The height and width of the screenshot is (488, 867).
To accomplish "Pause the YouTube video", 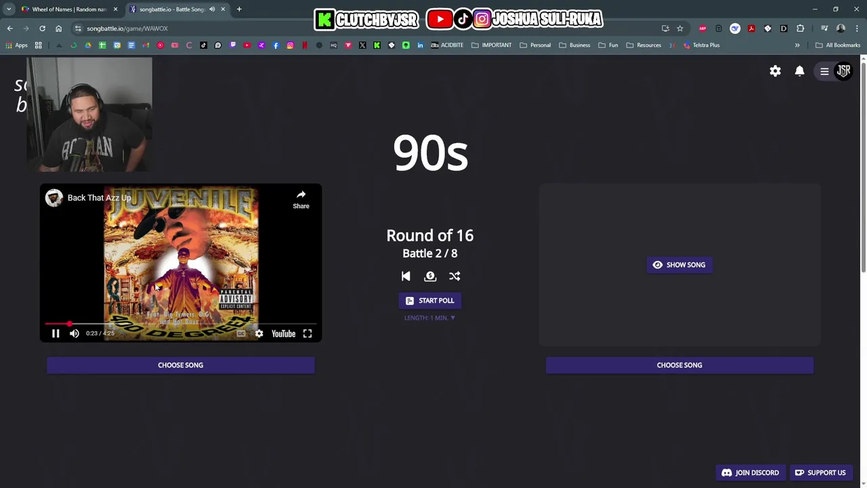I will point(56,333).
